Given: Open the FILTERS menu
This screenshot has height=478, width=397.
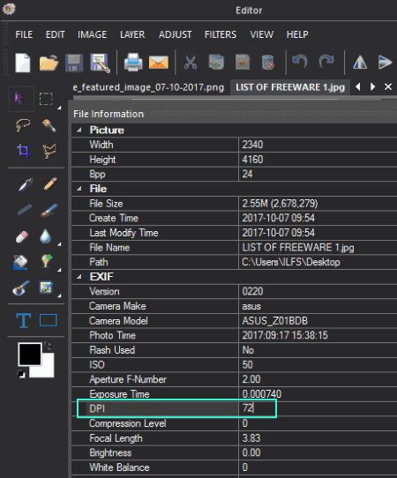Looking at the screenshot, I should (221, 34).
